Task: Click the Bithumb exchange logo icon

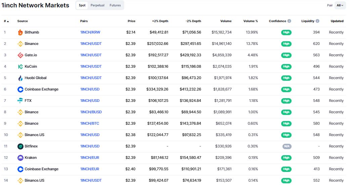Action: click(20, 33)
